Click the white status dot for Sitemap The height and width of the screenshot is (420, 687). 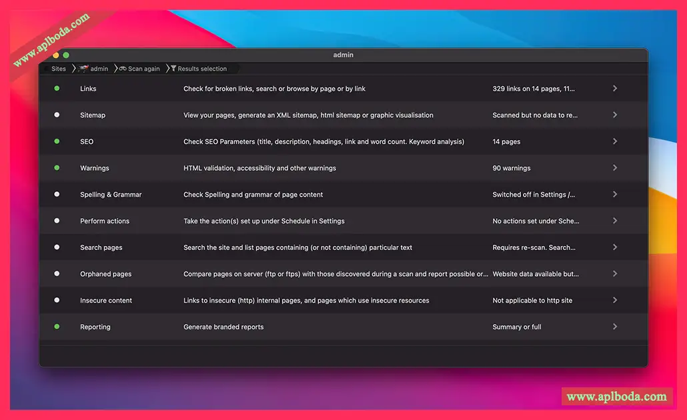(x=57, y=115)
